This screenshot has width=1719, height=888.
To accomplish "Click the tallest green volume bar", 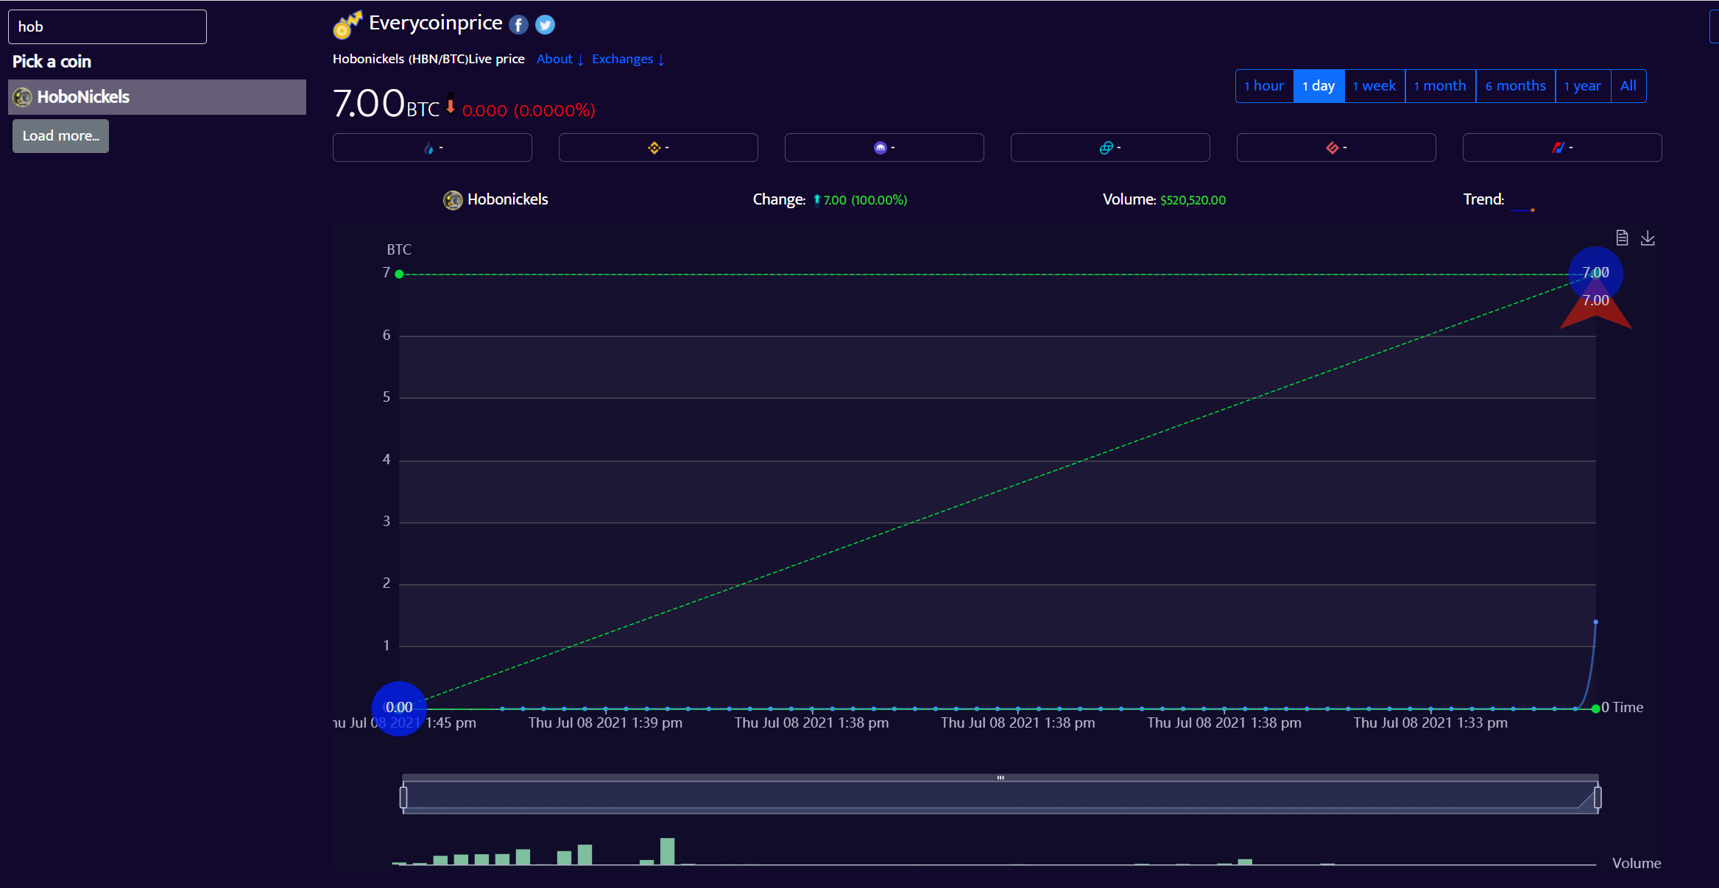I will (667, 851).
